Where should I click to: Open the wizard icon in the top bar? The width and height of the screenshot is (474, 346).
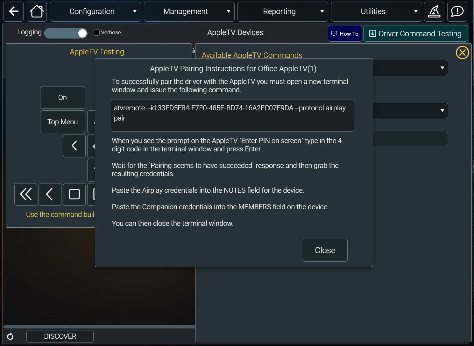point(434,11)
